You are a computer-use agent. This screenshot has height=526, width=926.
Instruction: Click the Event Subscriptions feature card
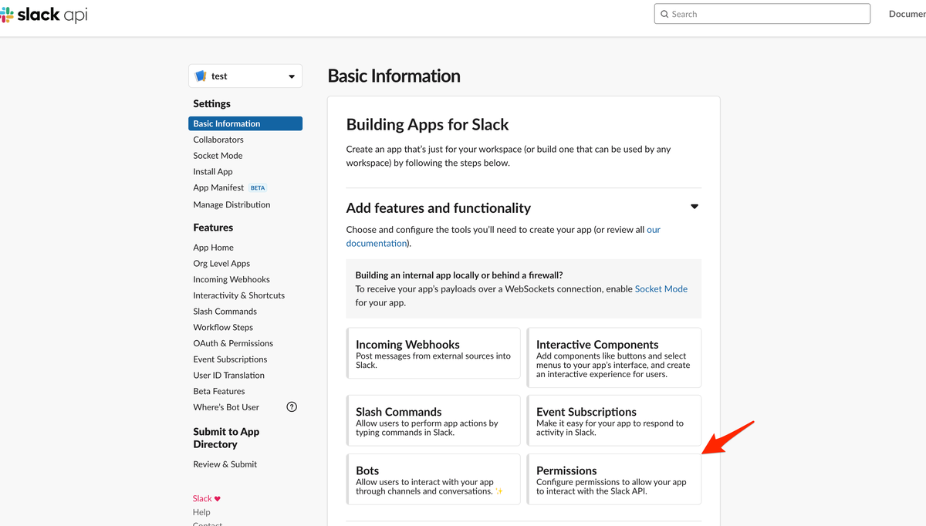[614, 420]
